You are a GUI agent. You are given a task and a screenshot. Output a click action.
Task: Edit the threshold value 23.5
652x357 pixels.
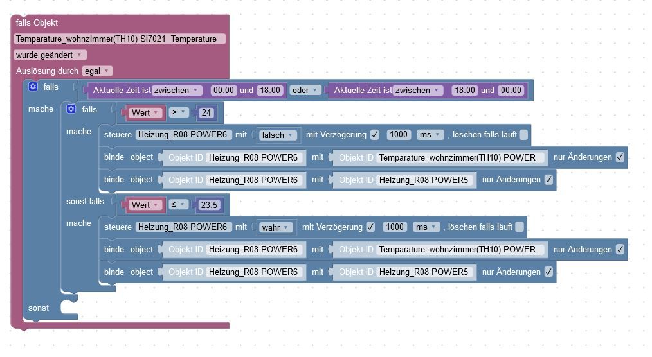pyautogui.click(x=209, y=205)
